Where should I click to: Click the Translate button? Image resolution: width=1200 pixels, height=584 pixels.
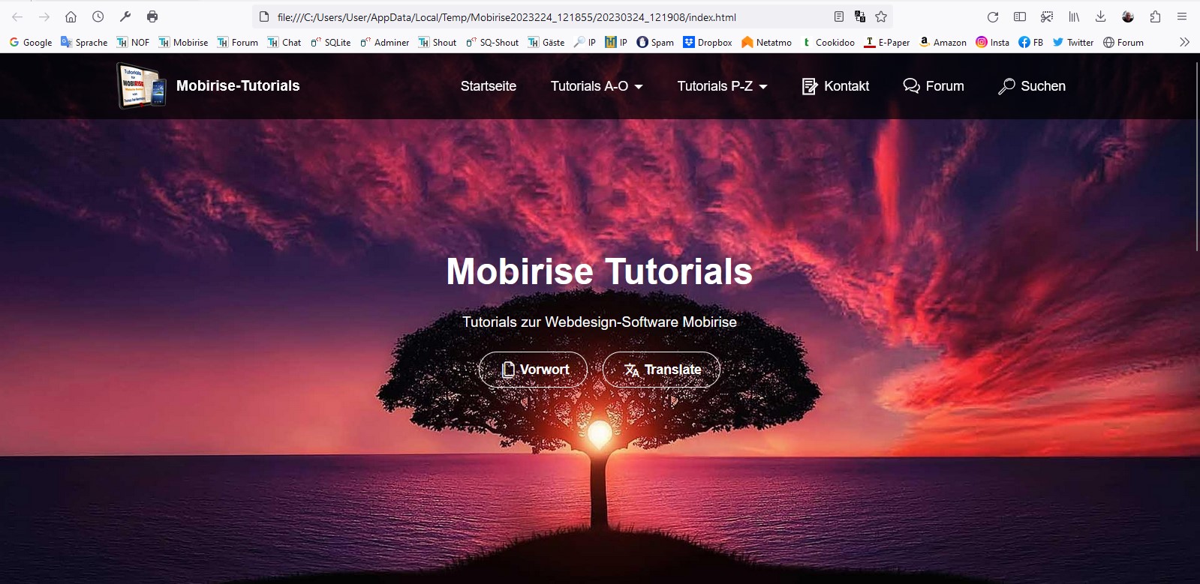point(661,370)
